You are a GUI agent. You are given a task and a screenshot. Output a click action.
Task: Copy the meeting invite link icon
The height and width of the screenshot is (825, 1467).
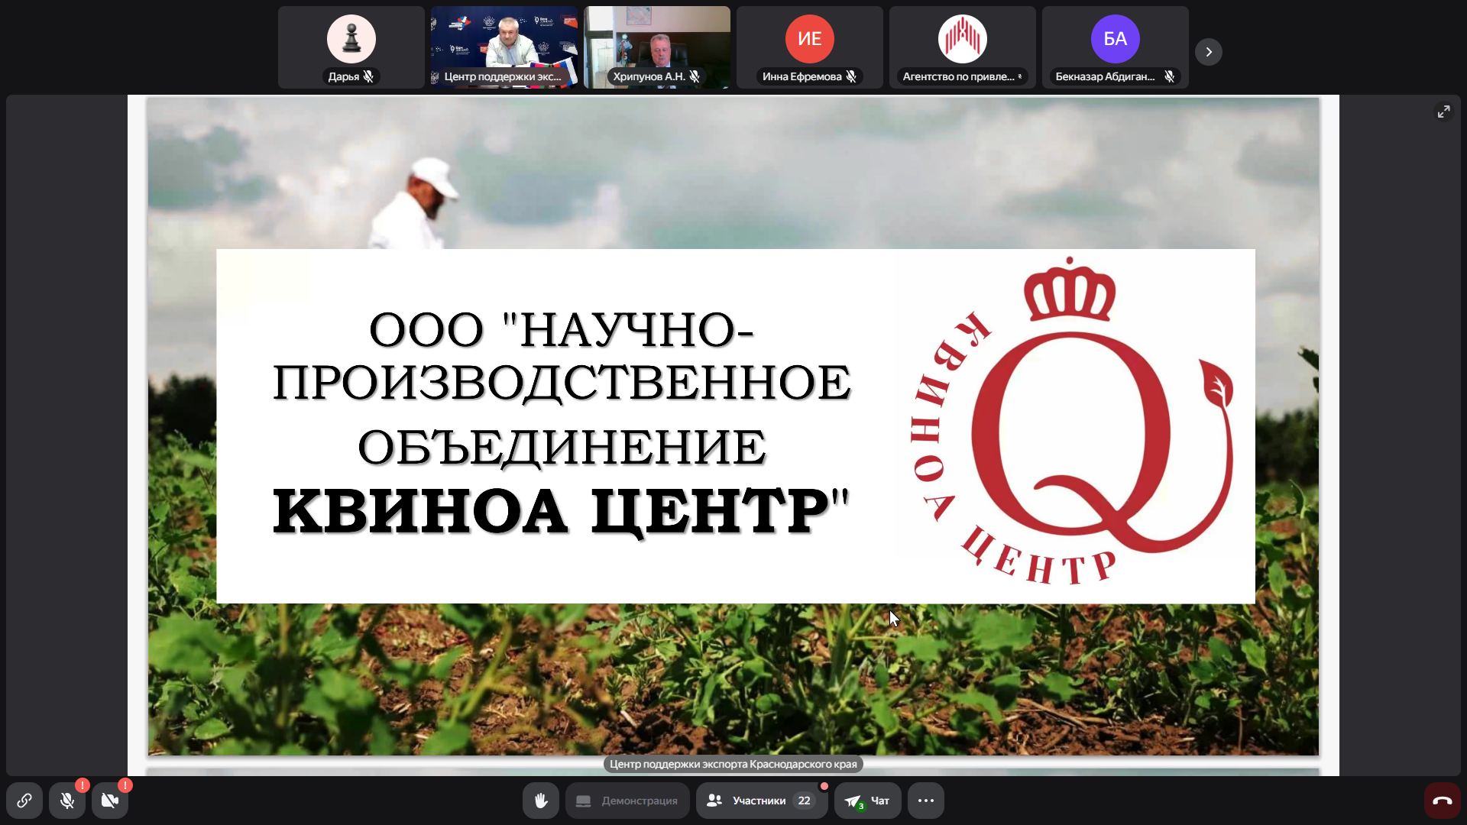[24, 801]
